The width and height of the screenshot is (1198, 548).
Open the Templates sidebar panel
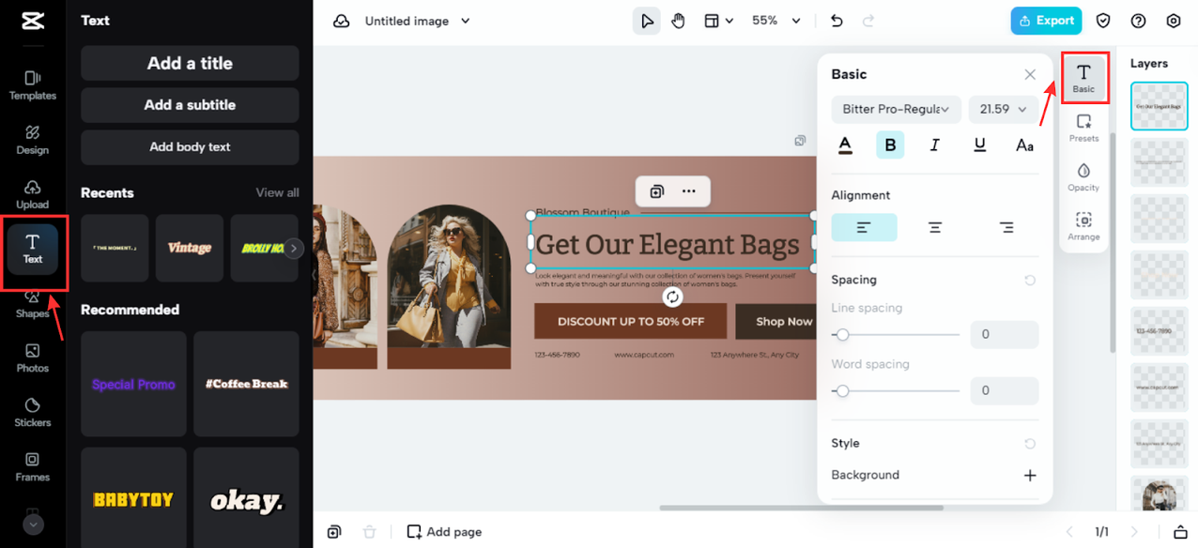tap(33, 84)
